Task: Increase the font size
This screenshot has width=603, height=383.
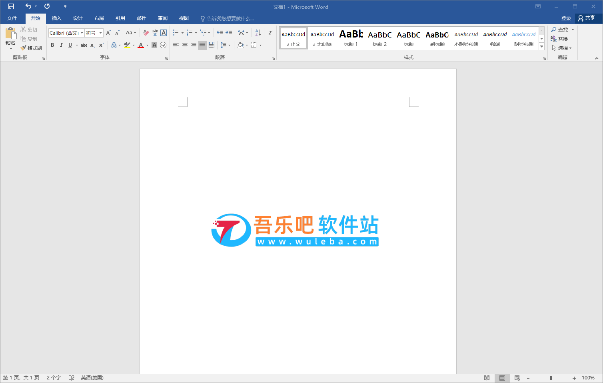Action: pyautogui.click(x=108, y=33)
